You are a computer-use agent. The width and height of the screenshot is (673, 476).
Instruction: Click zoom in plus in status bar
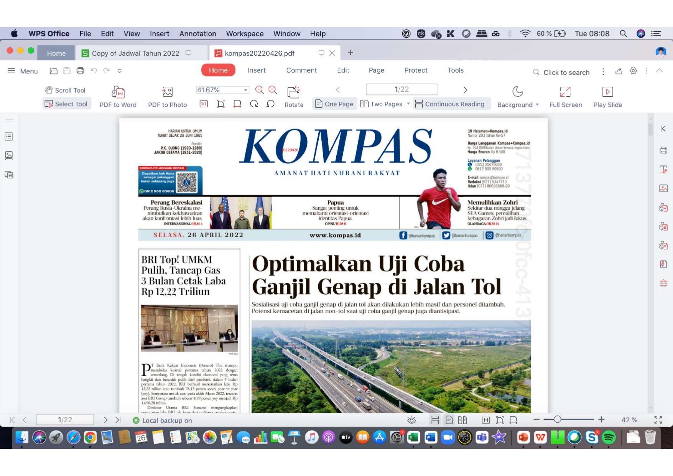tap(601, 420)
